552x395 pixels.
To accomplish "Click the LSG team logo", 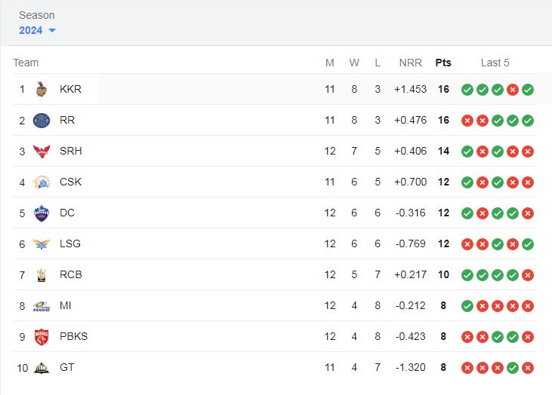I will pos(42,244).
